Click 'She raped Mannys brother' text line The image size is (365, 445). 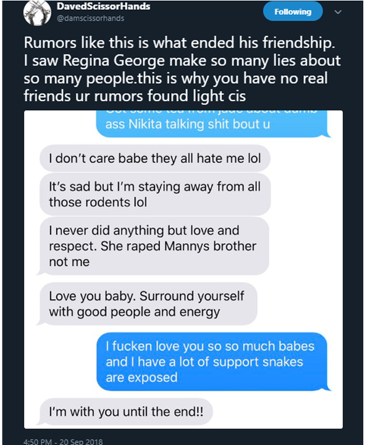(x=178, y=246)
